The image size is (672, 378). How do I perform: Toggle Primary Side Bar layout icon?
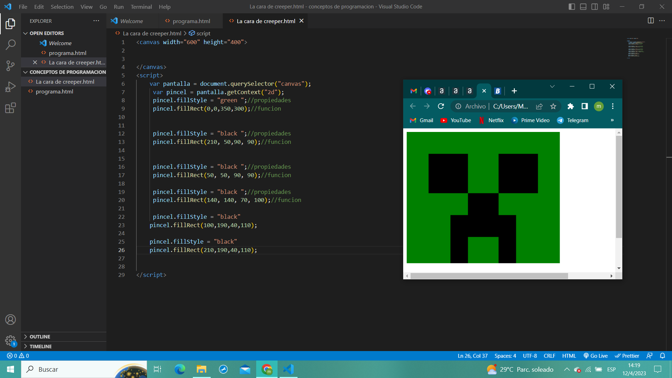point(572,7)
